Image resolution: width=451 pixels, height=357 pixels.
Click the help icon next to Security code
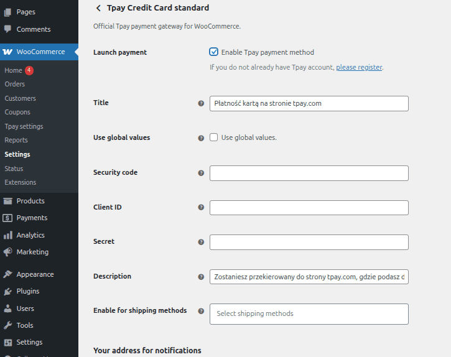(x=201, y=173)
